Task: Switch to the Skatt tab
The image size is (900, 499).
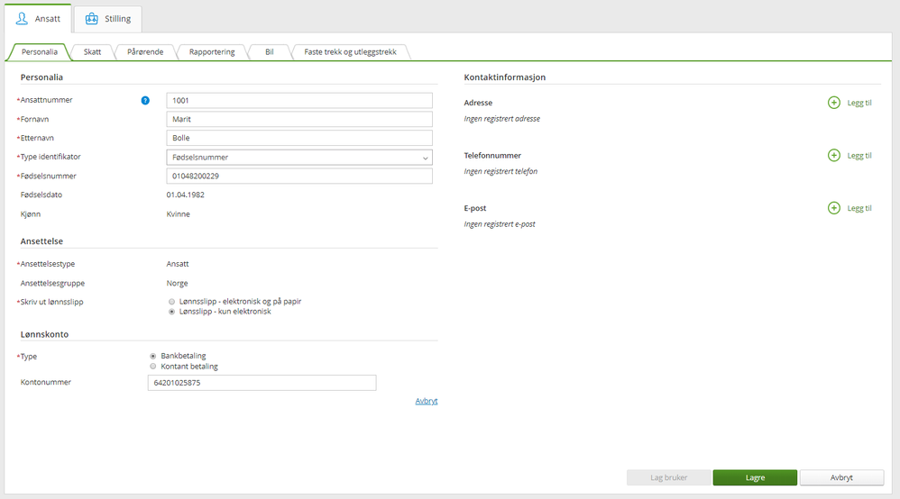Action: point(92,52)
